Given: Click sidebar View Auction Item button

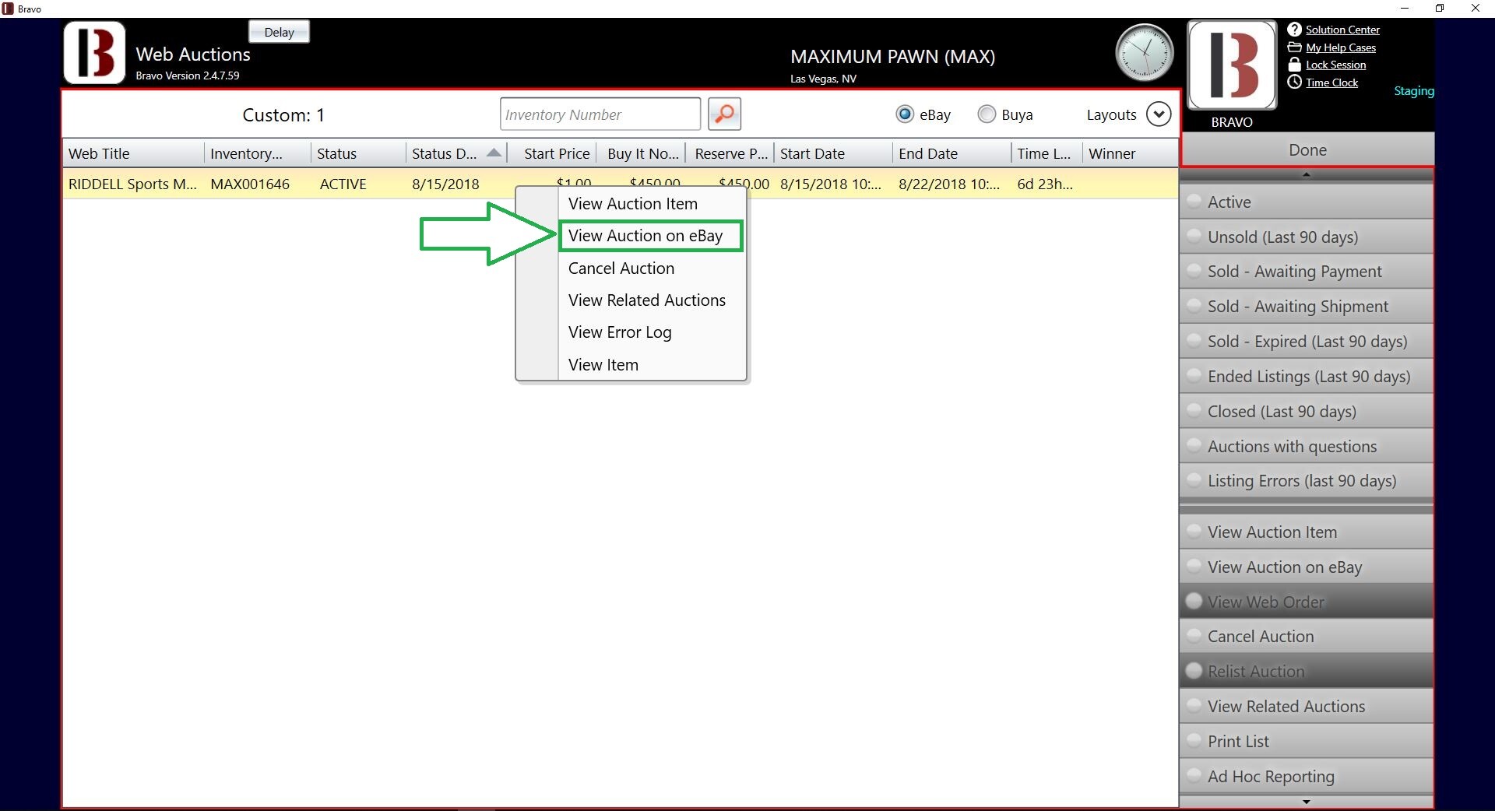Looking at the screenshot, I should [1307, 532].
